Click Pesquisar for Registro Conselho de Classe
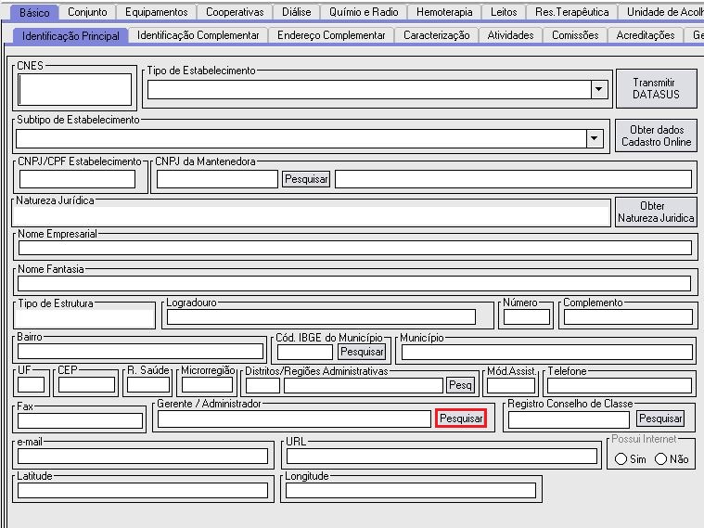Viewport: 704px width, 528px height. (660, 419)
